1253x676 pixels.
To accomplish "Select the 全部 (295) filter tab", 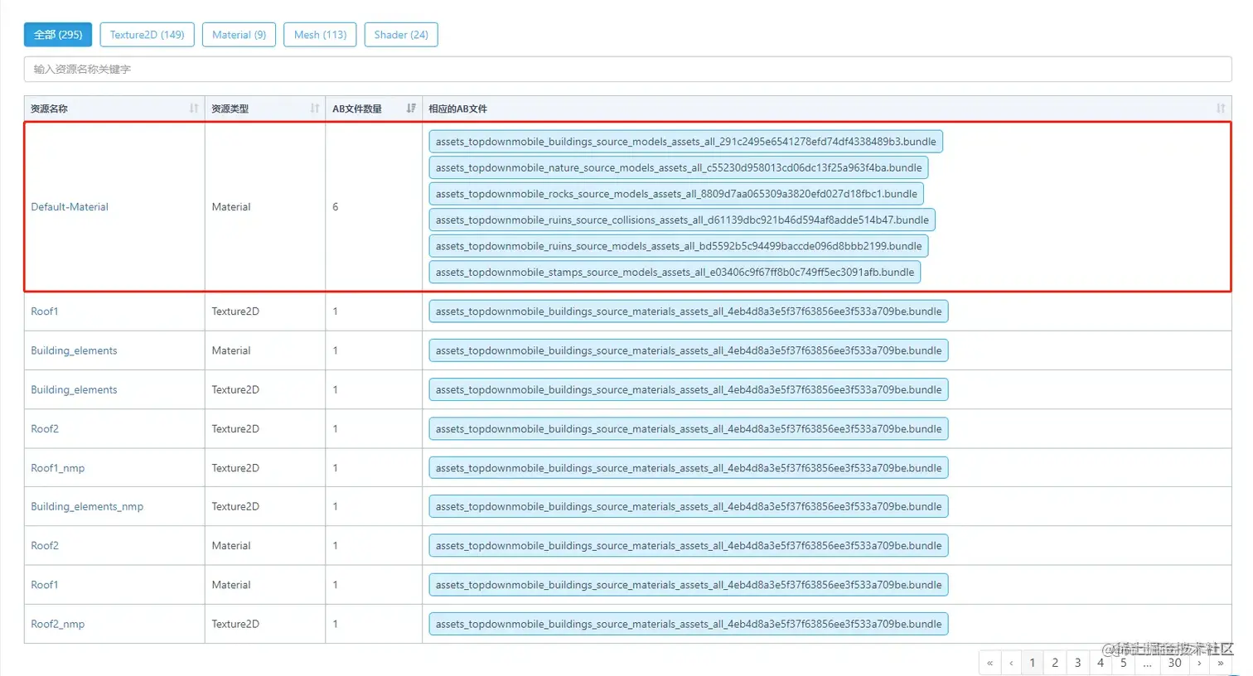I will tap(58, 35).
